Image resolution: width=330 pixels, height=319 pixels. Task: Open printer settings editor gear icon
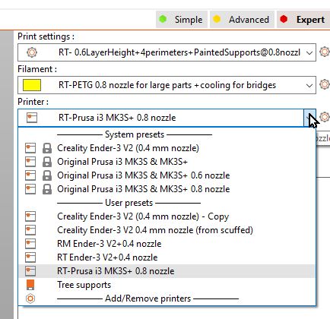(324, 117)
